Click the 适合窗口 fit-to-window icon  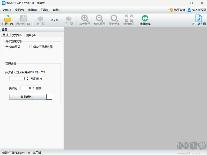pos(130,20)
